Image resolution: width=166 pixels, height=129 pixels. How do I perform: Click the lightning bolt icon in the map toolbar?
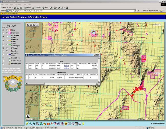coord(27,124)
